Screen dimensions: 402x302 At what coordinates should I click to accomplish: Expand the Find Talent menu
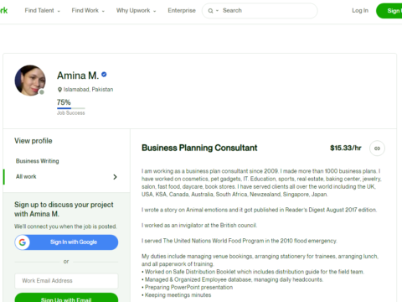42,11
